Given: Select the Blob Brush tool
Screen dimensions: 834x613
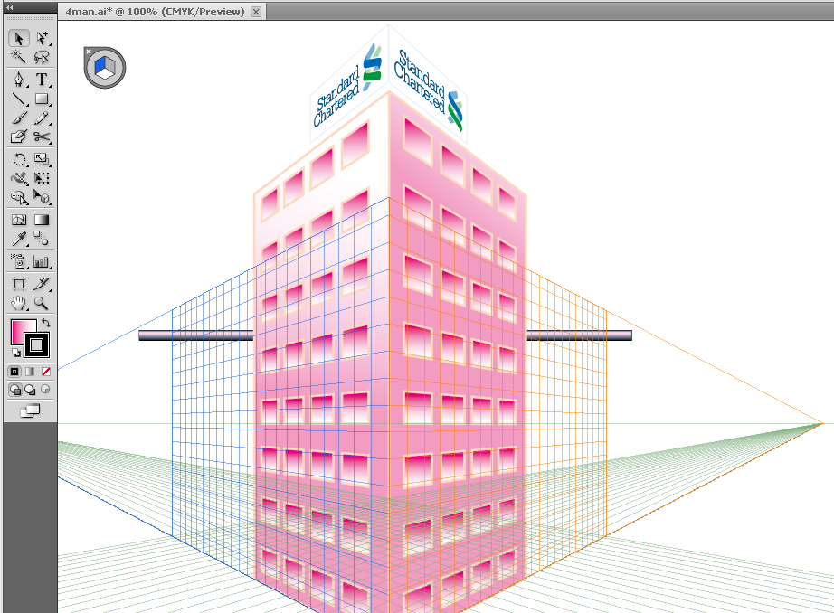Looking at the screenshot, I should [19, 137].
